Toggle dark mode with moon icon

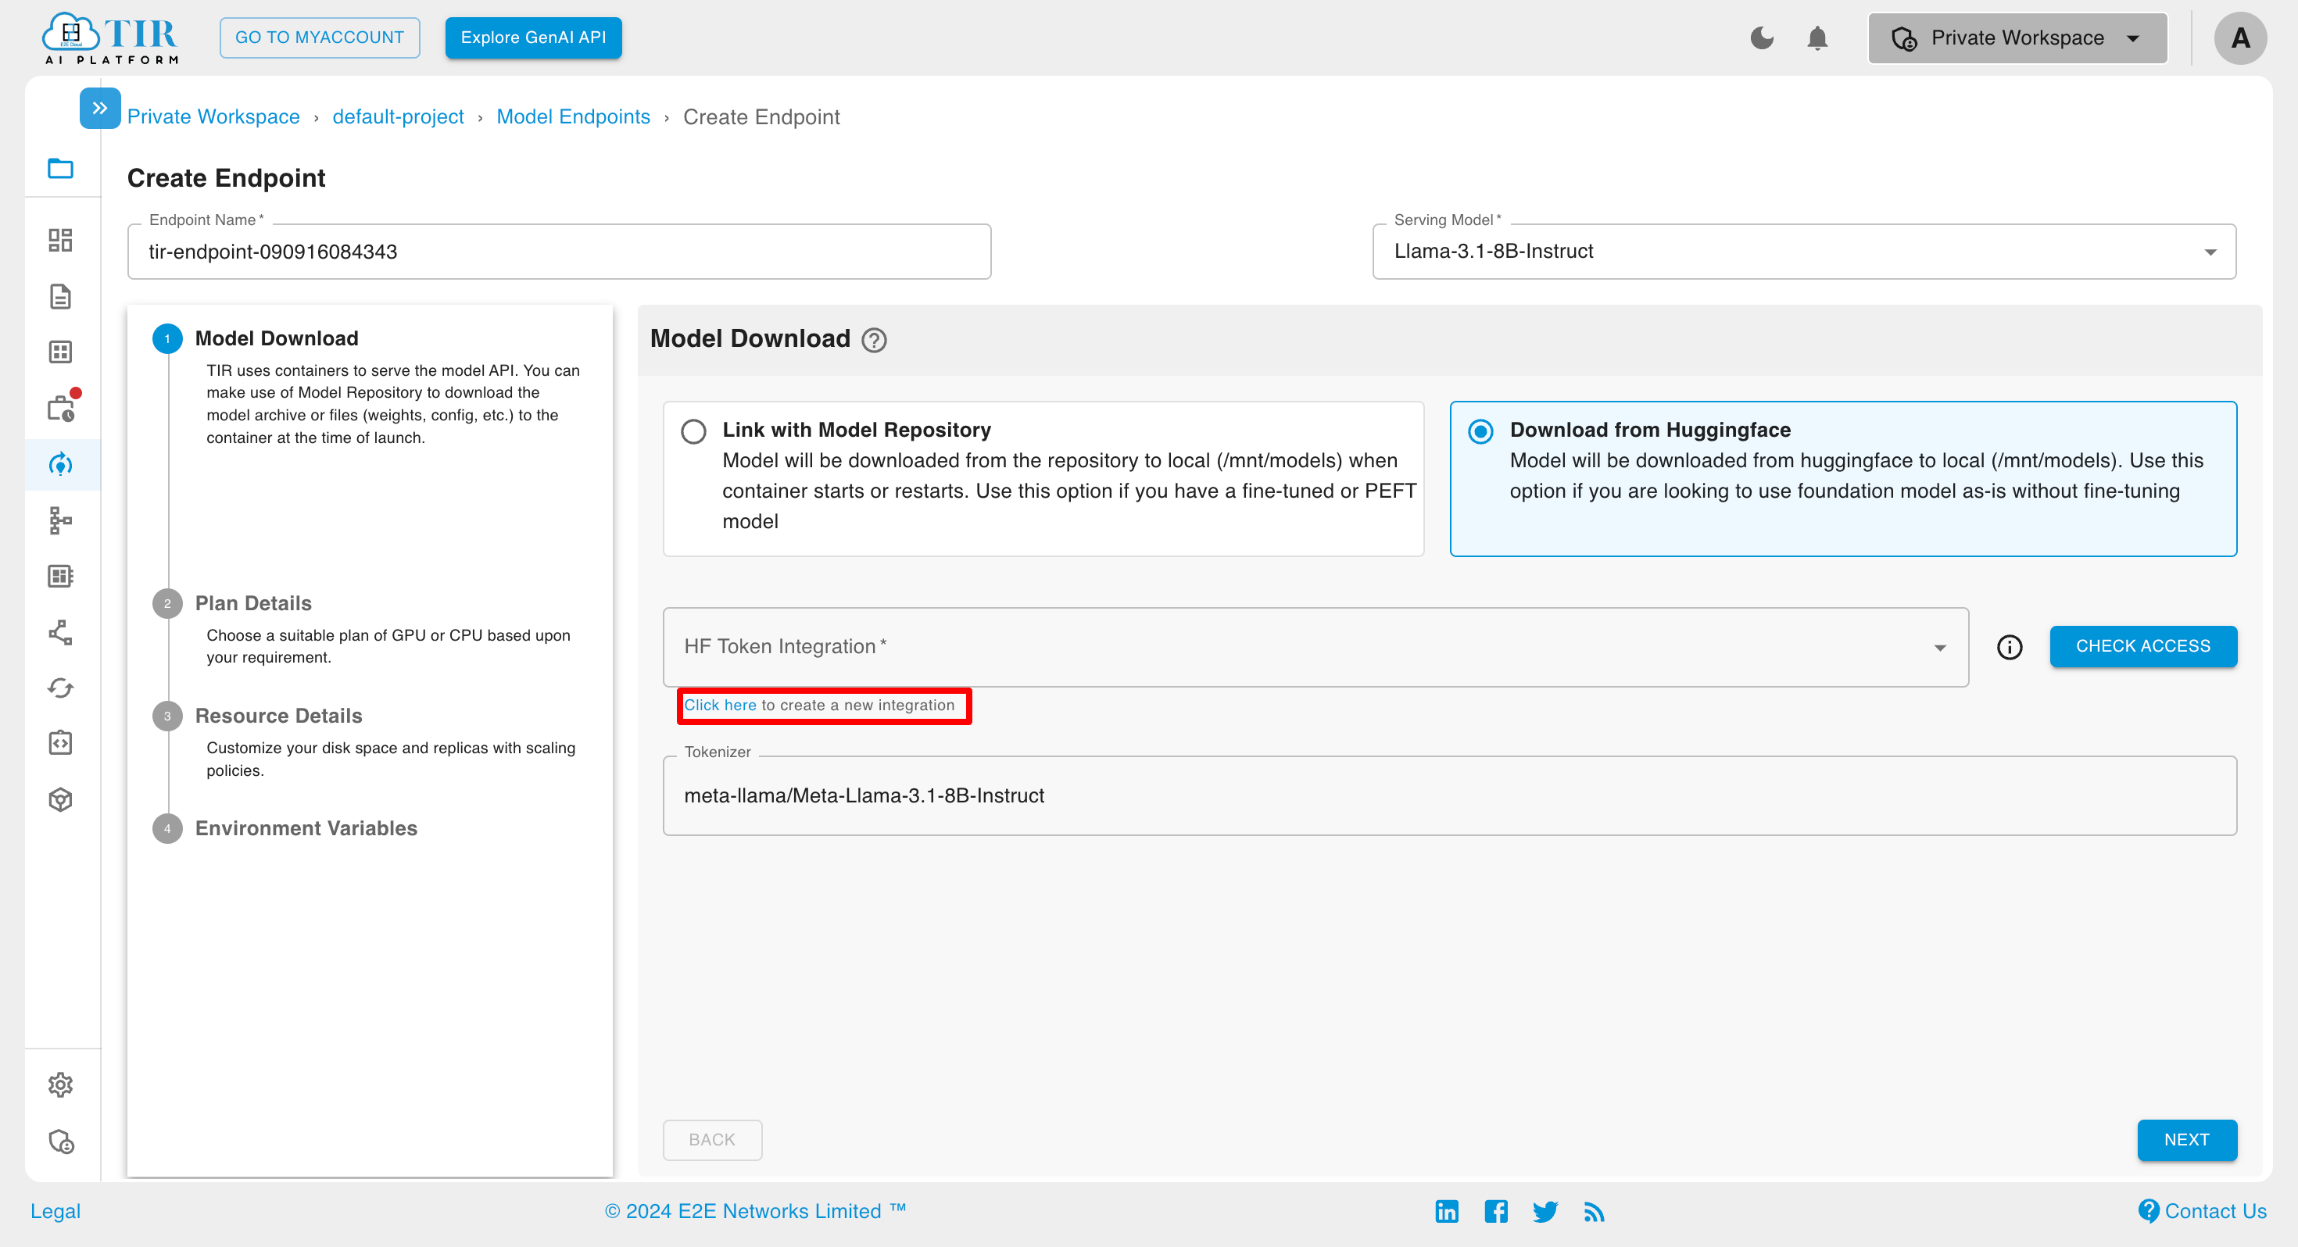pyautogui.click(x=1763, y=37)
